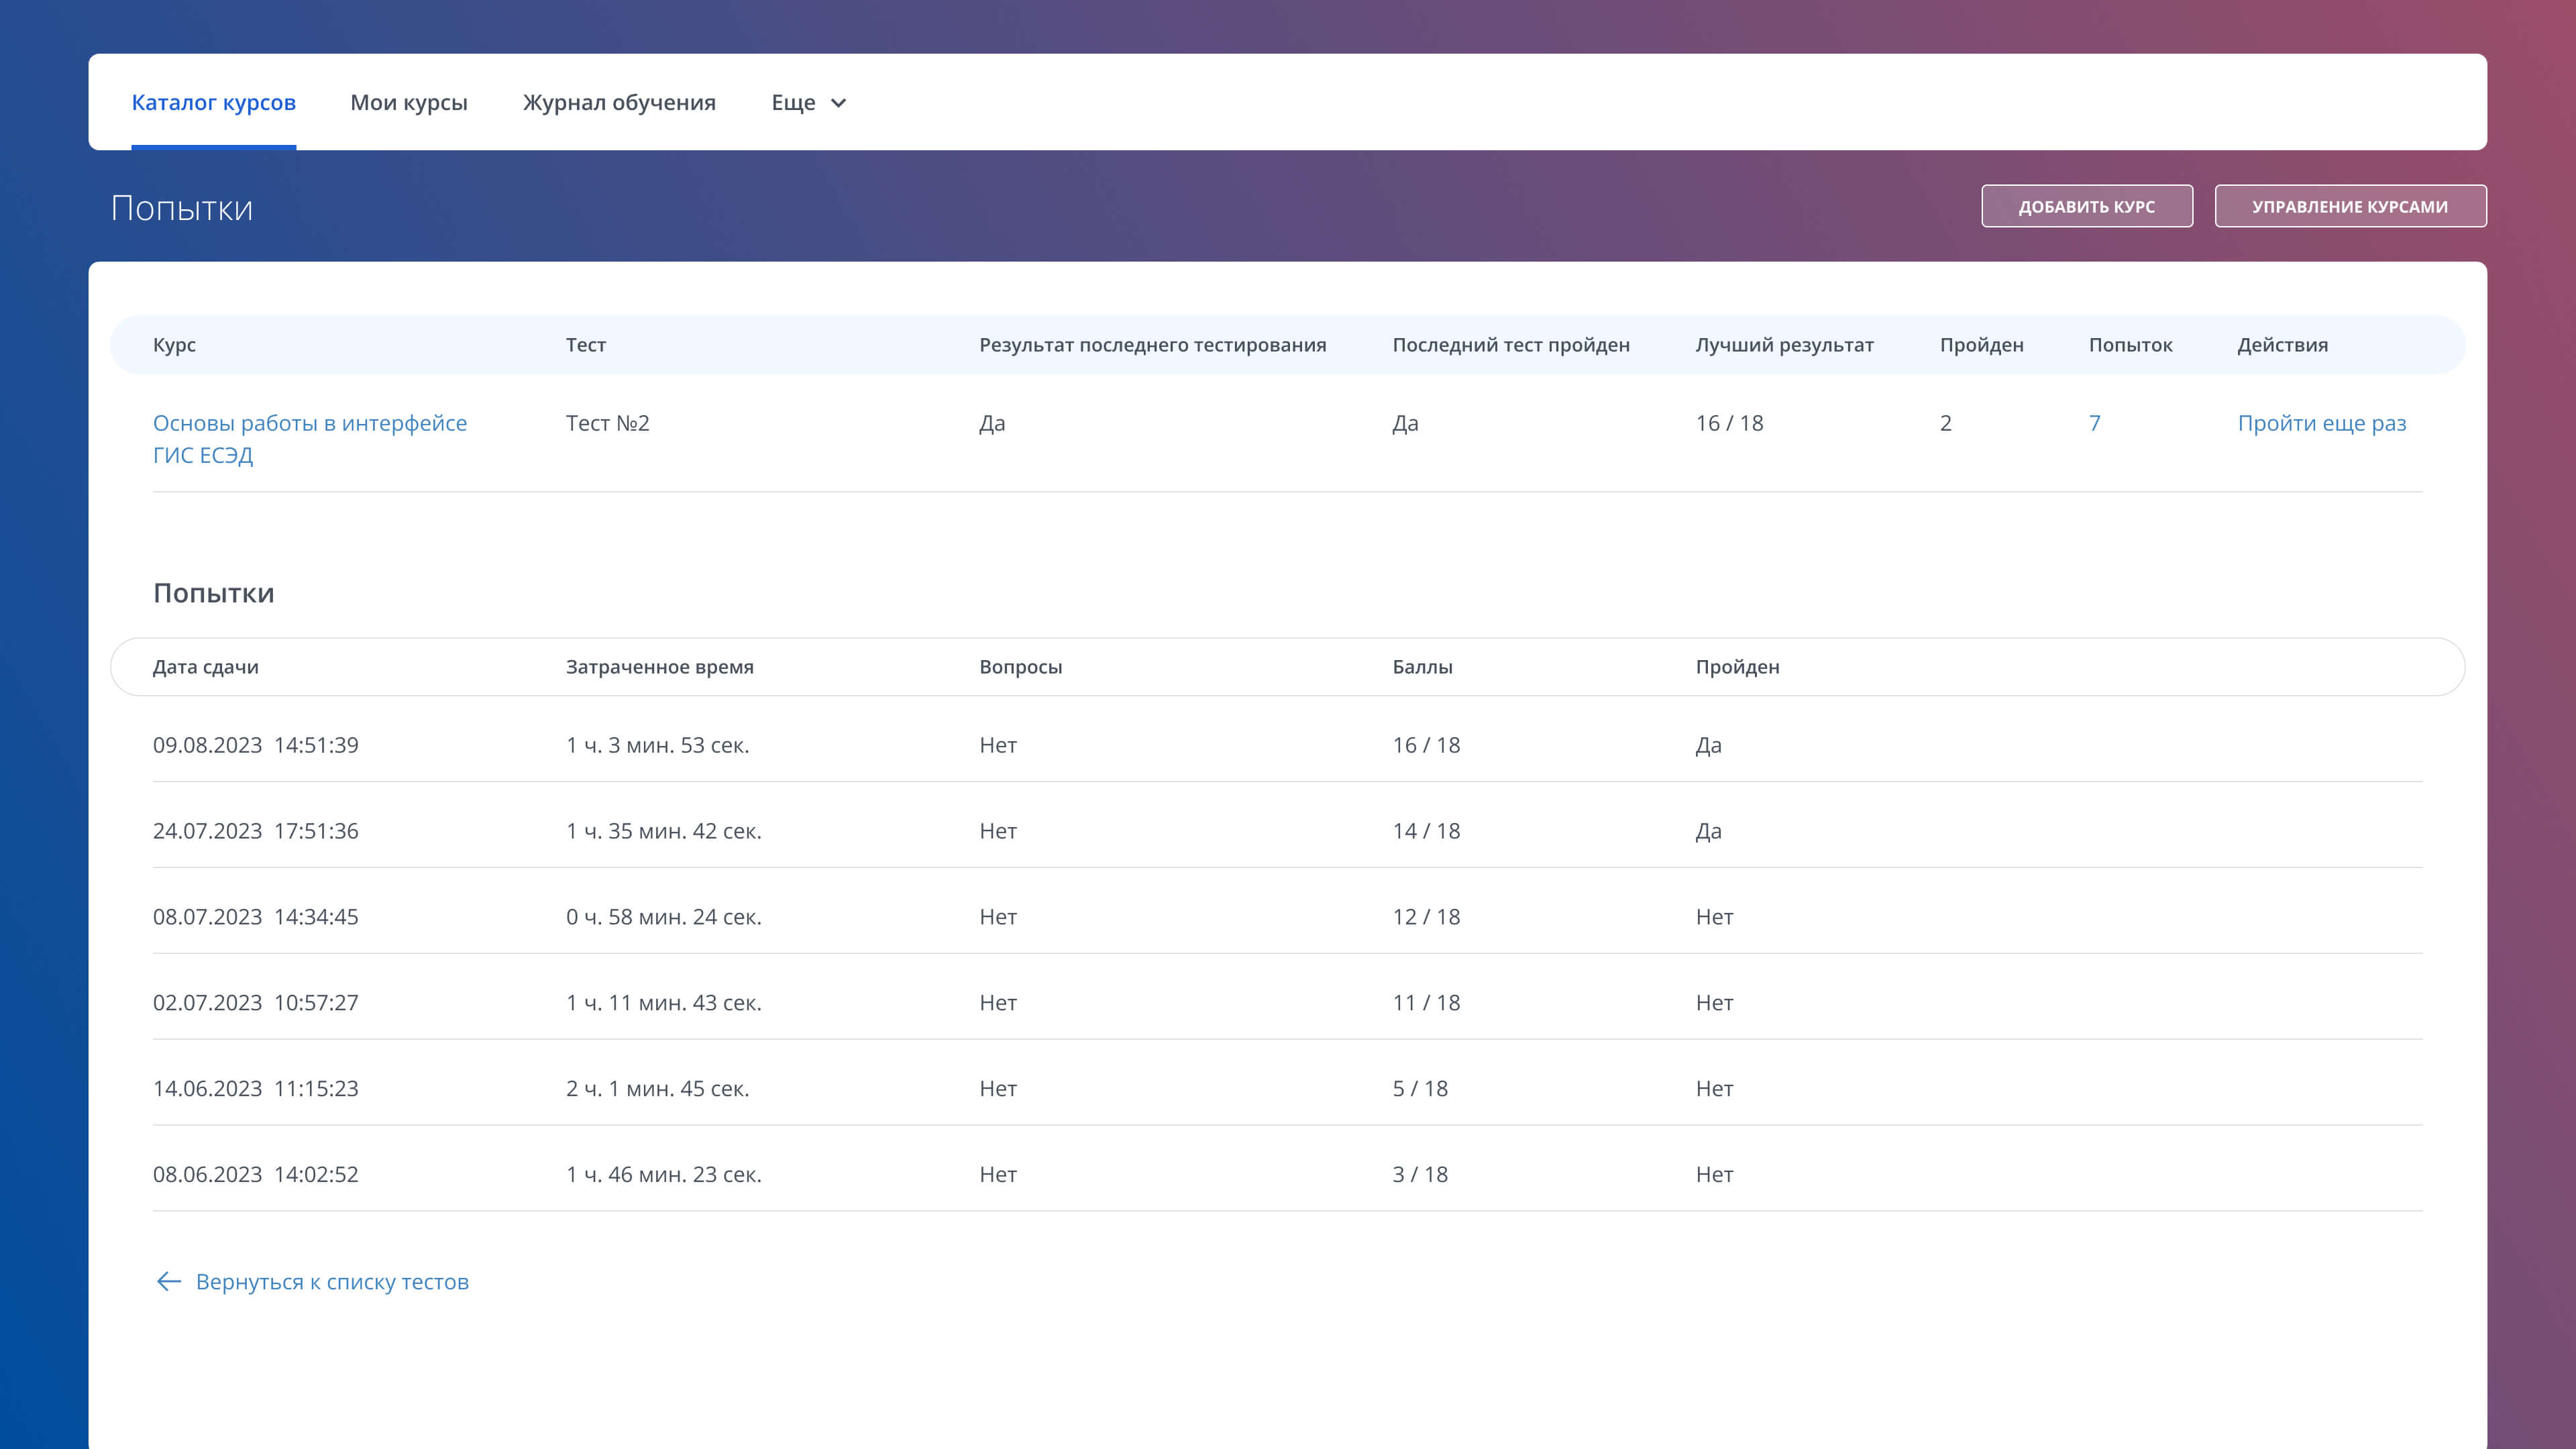Click the attempts count link 7
Viewport: 2576px width, 1449px height.
pos(2094,423)
